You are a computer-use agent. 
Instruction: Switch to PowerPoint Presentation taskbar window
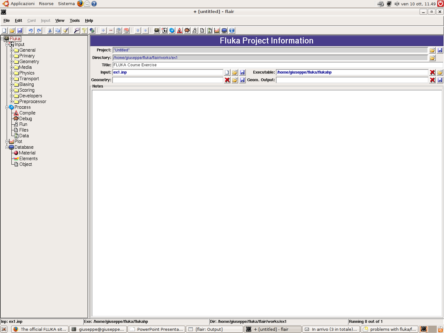pos(156,329)
